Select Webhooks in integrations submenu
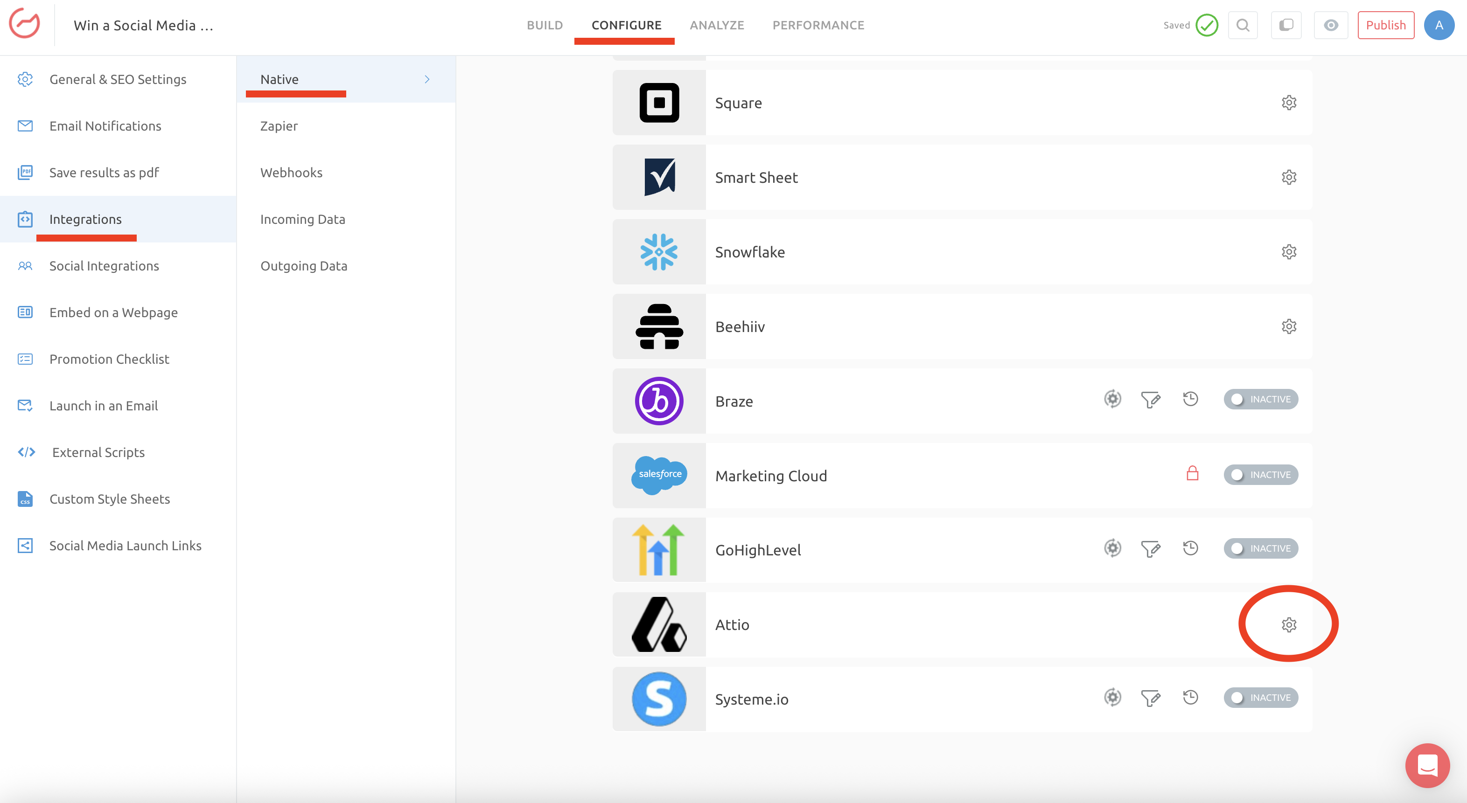Image resolution: width=1467 pixels, height=803 pixels. tap(291, 173)
